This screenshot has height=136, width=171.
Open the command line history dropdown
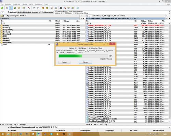coord(170,127)
